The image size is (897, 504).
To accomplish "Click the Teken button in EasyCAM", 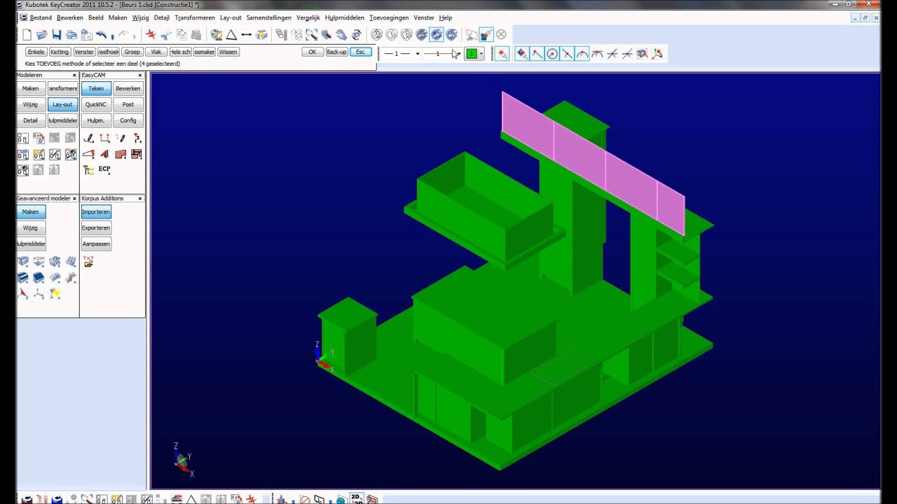I will pyautogui.click(x=96, y=89).
